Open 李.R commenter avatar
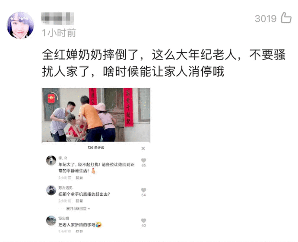This screenshot has width=298, height=242. pos(51,160)
